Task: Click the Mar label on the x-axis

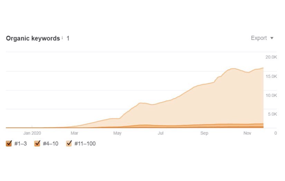Action: pyautogui.click(x=74, y=133)
